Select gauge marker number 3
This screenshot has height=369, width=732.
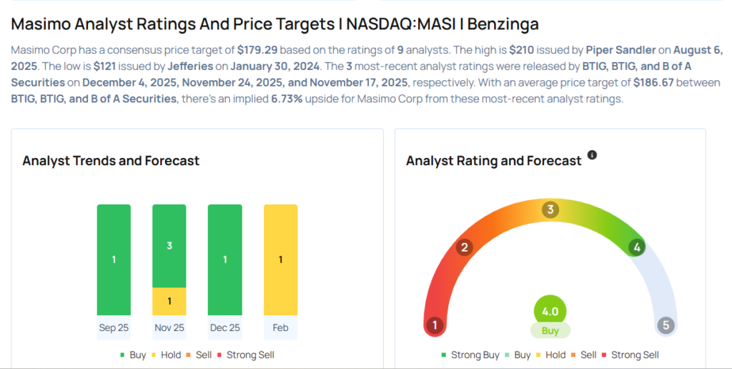click(550, 210)
